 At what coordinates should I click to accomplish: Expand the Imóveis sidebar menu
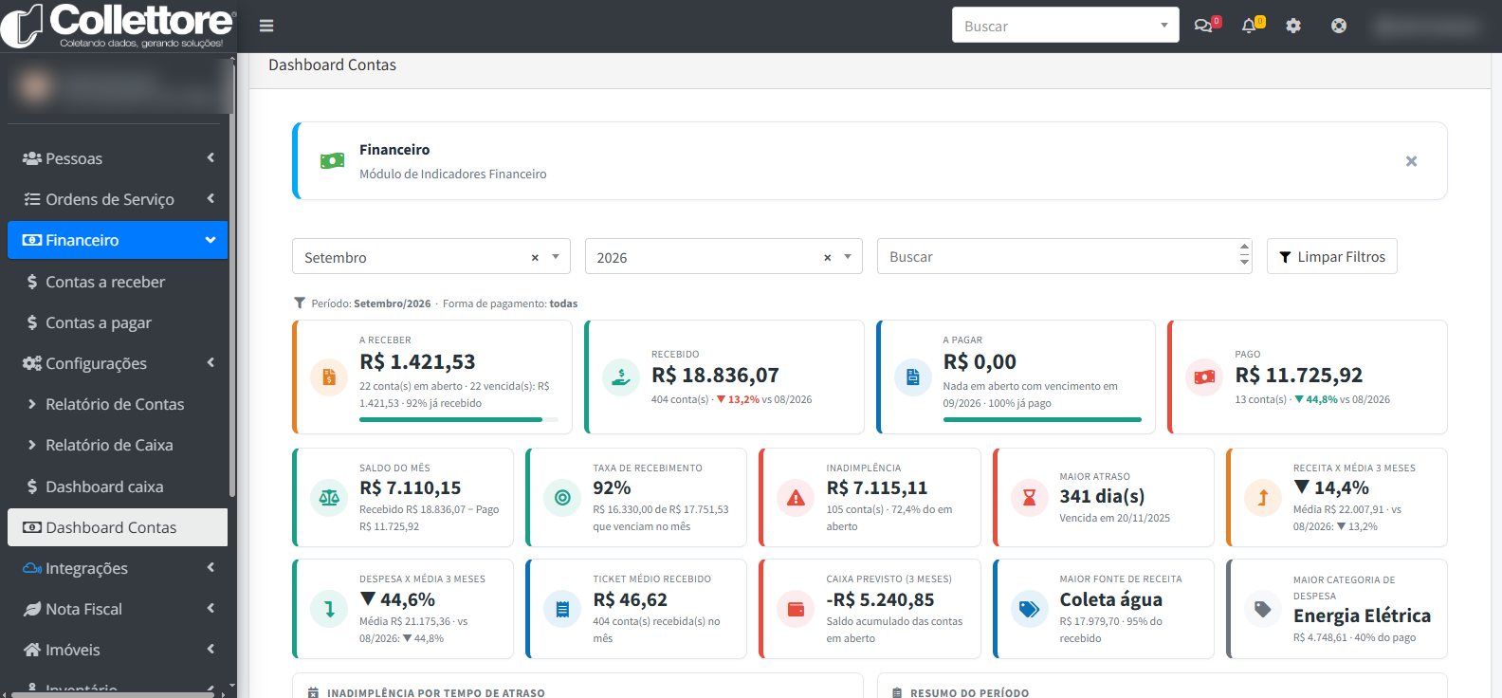click(x=118, y=650)
